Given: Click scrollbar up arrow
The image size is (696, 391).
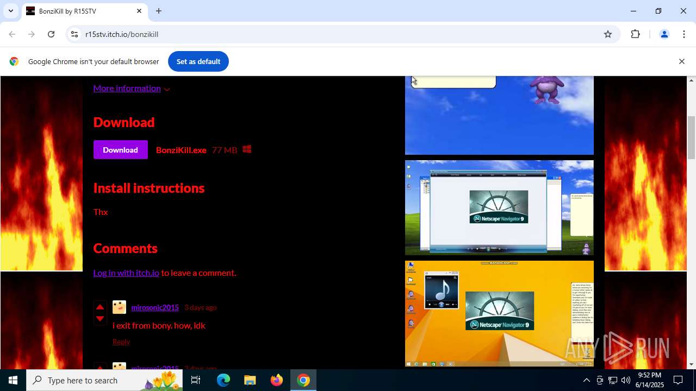Looking at the screenshot, I should tap(692, 80).
